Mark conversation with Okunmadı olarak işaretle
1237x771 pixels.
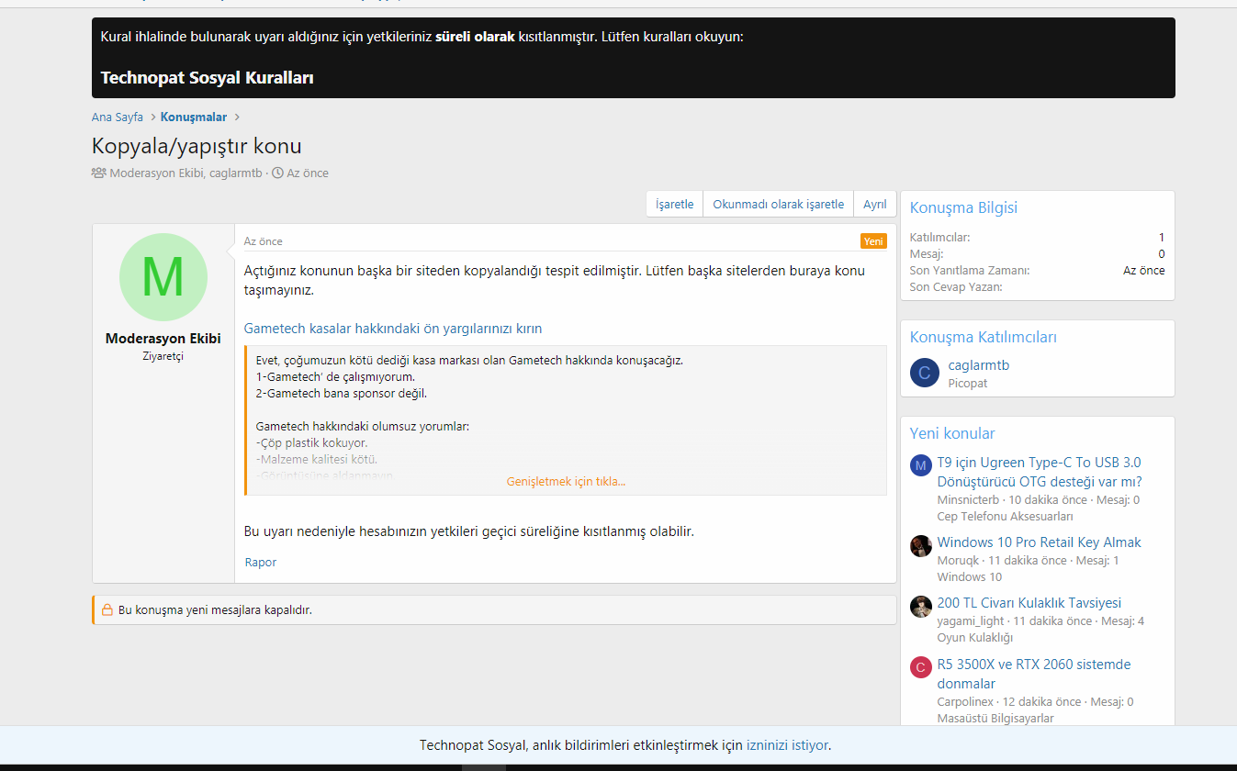[778, 205]
